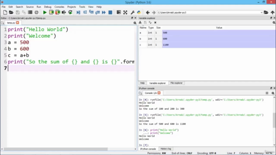Start debugging with the Debug file icon
The height and width of the screenshot is (155, 276).
coord(78,12)
